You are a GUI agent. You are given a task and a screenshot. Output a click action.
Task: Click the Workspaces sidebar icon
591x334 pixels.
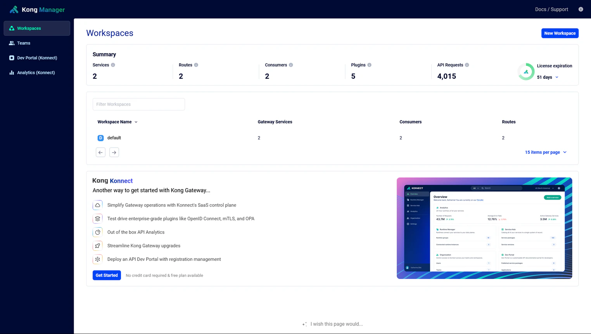point(12,28)
